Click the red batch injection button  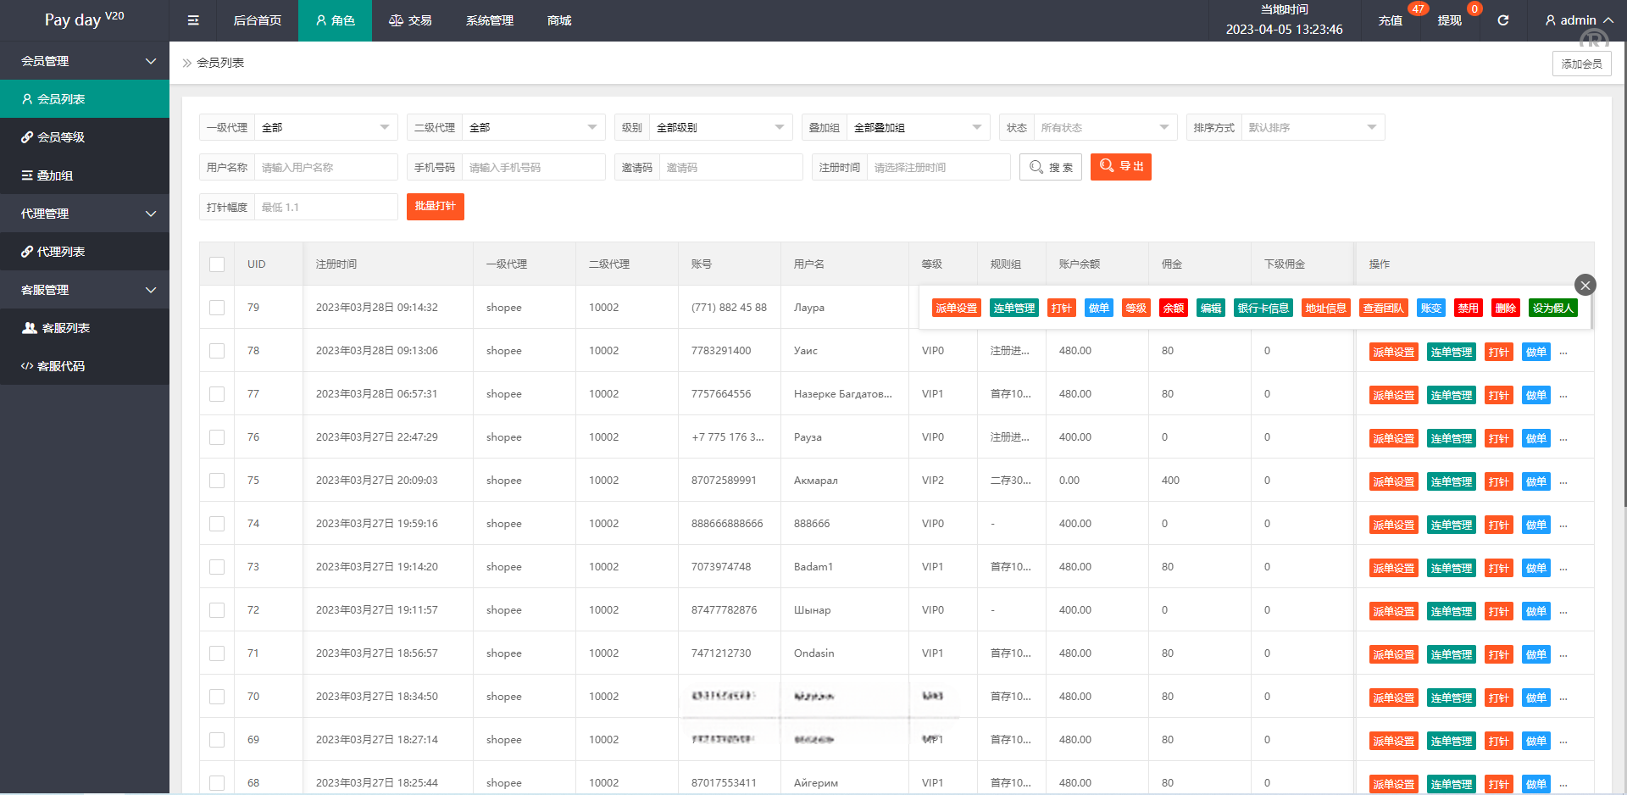pos(435,206)
